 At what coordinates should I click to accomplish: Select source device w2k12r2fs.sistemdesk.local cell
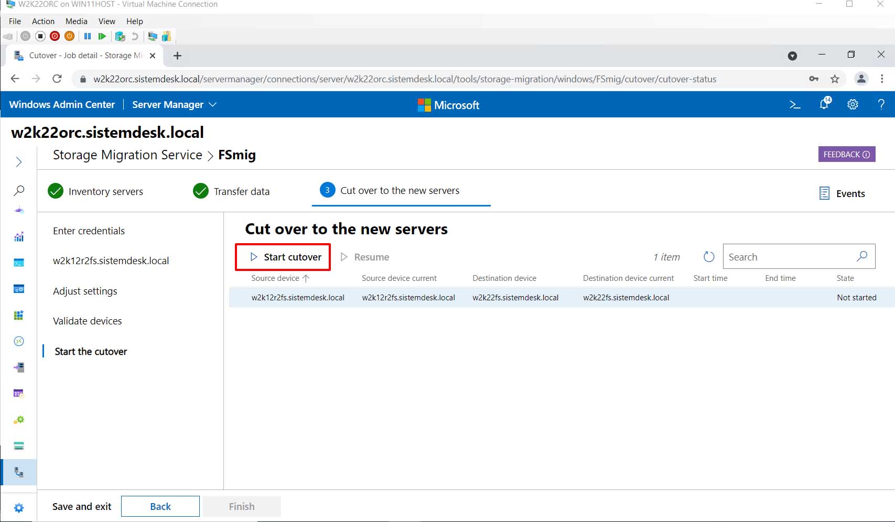(x=298, y=298)
